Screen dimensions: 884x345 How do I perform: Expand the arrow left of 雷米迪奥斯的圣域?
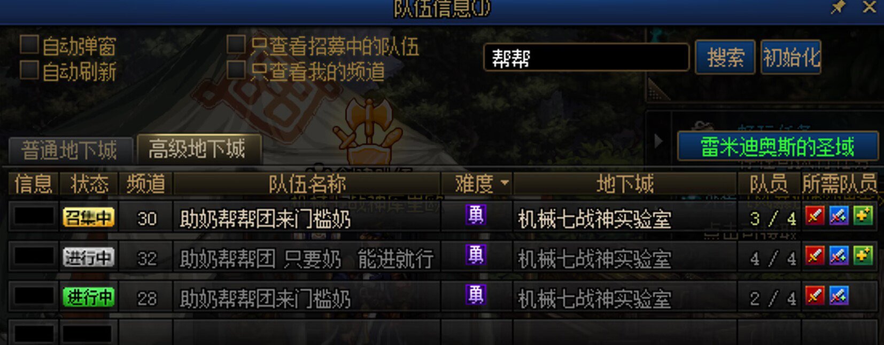point(658,141)
